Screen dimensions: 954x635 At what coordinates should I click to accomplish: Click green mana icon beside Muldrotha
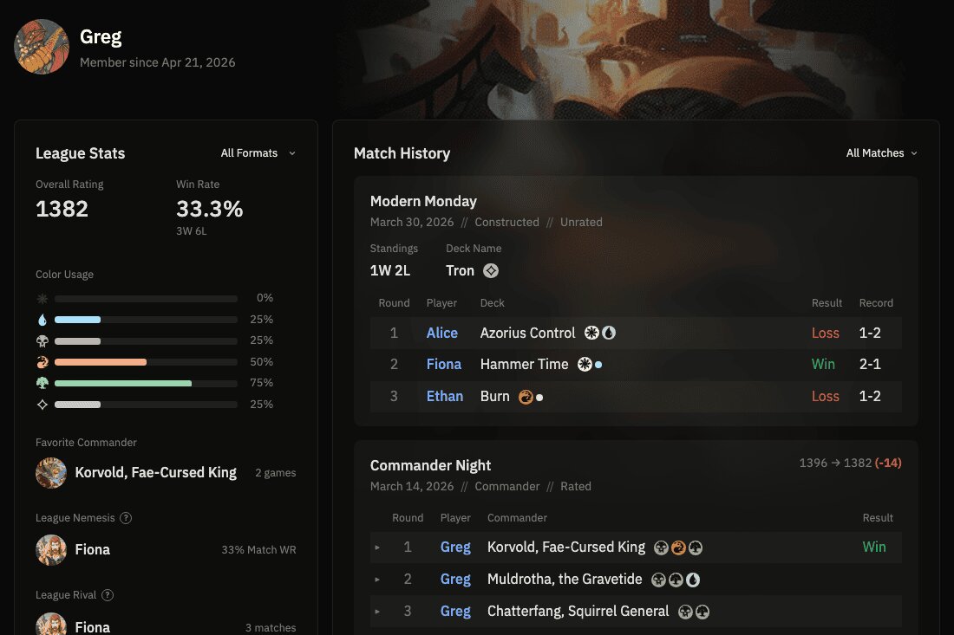coord(676,580)
